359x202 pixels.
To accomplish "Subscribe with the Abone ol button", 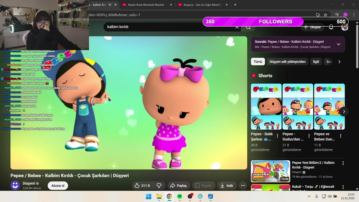I will point(58,186).
